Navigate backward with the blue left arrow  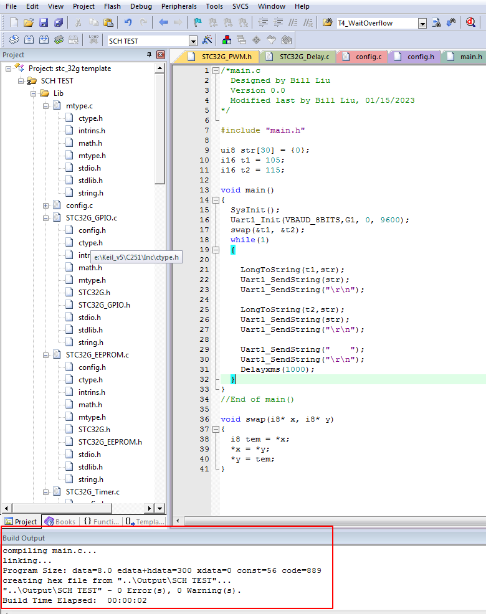163,22
